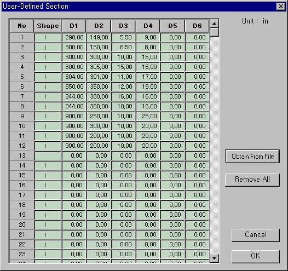Click the Remove All button

point(252,180)
